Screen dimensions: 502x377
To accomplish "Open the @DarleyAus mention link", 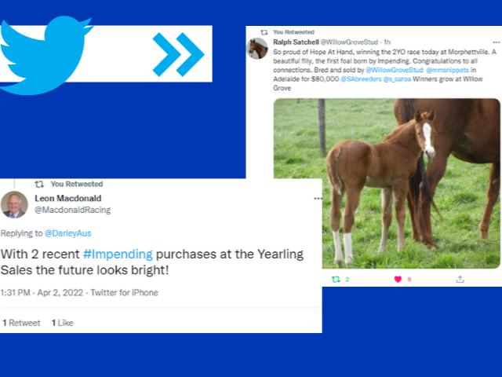I will (x=68, y=233).
